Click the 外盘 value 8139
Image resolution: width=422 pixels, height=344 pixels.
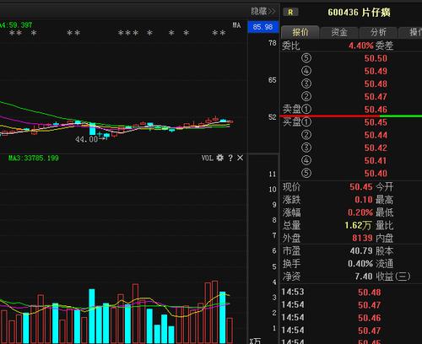point(362,238)
